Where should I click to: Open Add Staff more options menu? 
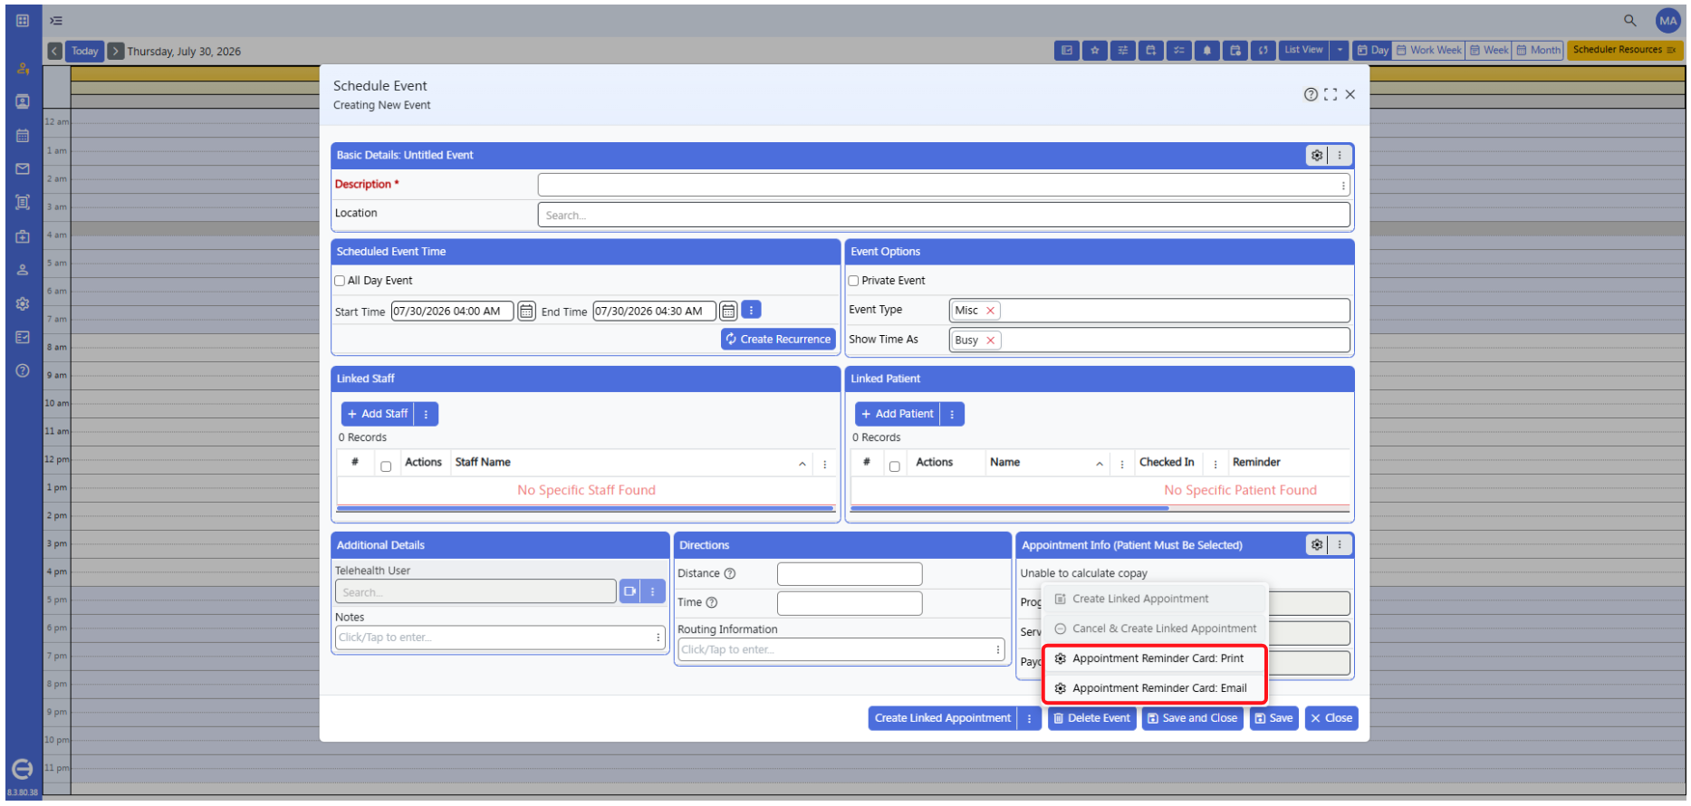(427, 415)
